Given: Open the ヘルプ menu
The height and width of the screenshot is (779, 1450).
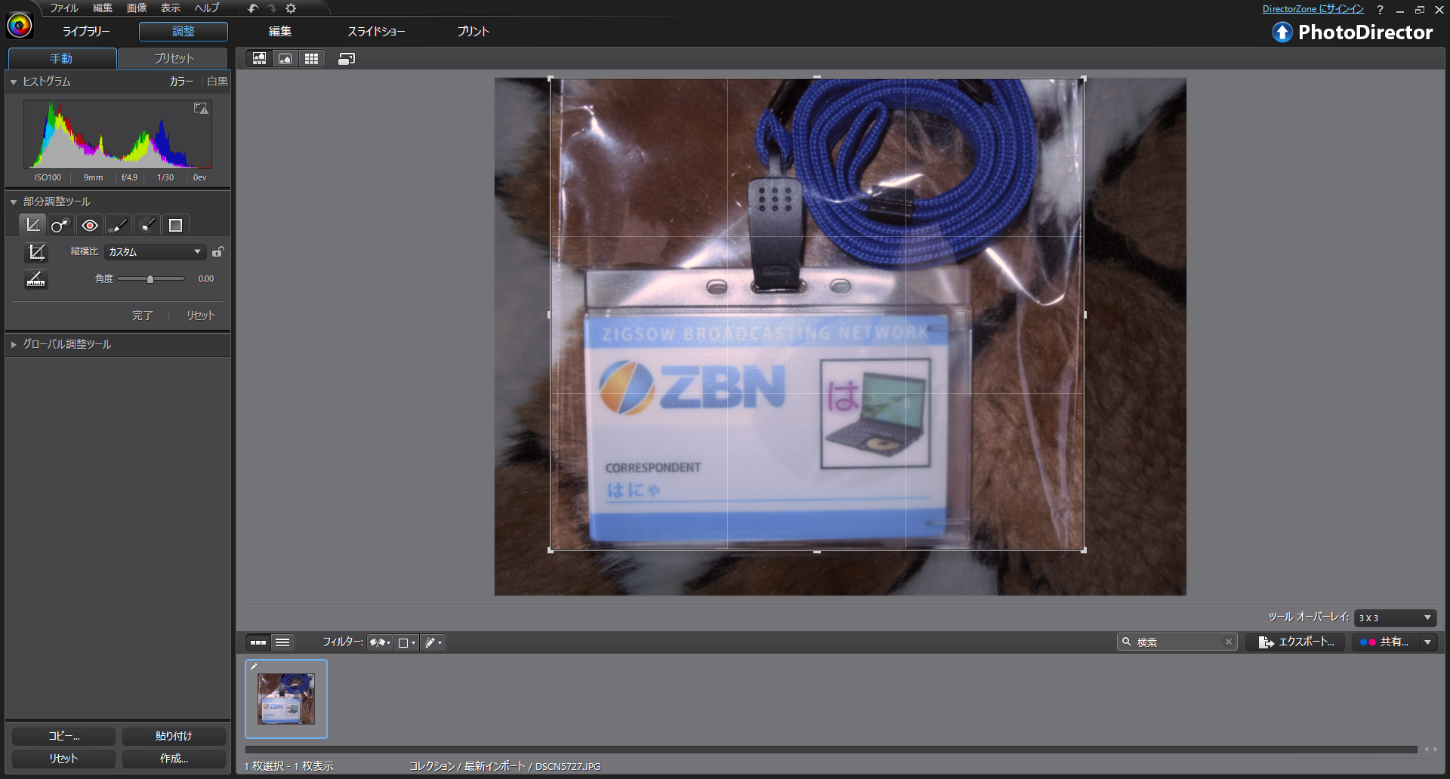Looking at the screenshot, I should click(x=207, y=8).
